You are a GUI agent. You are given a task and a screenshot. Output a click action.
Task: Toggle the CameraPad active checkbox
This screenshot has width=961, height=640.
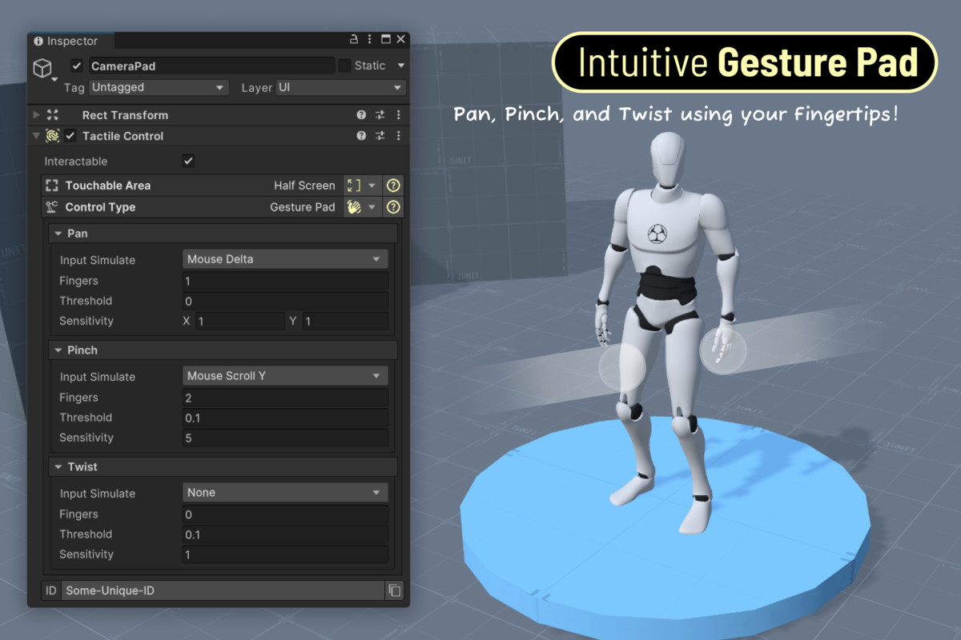point(77,66)
